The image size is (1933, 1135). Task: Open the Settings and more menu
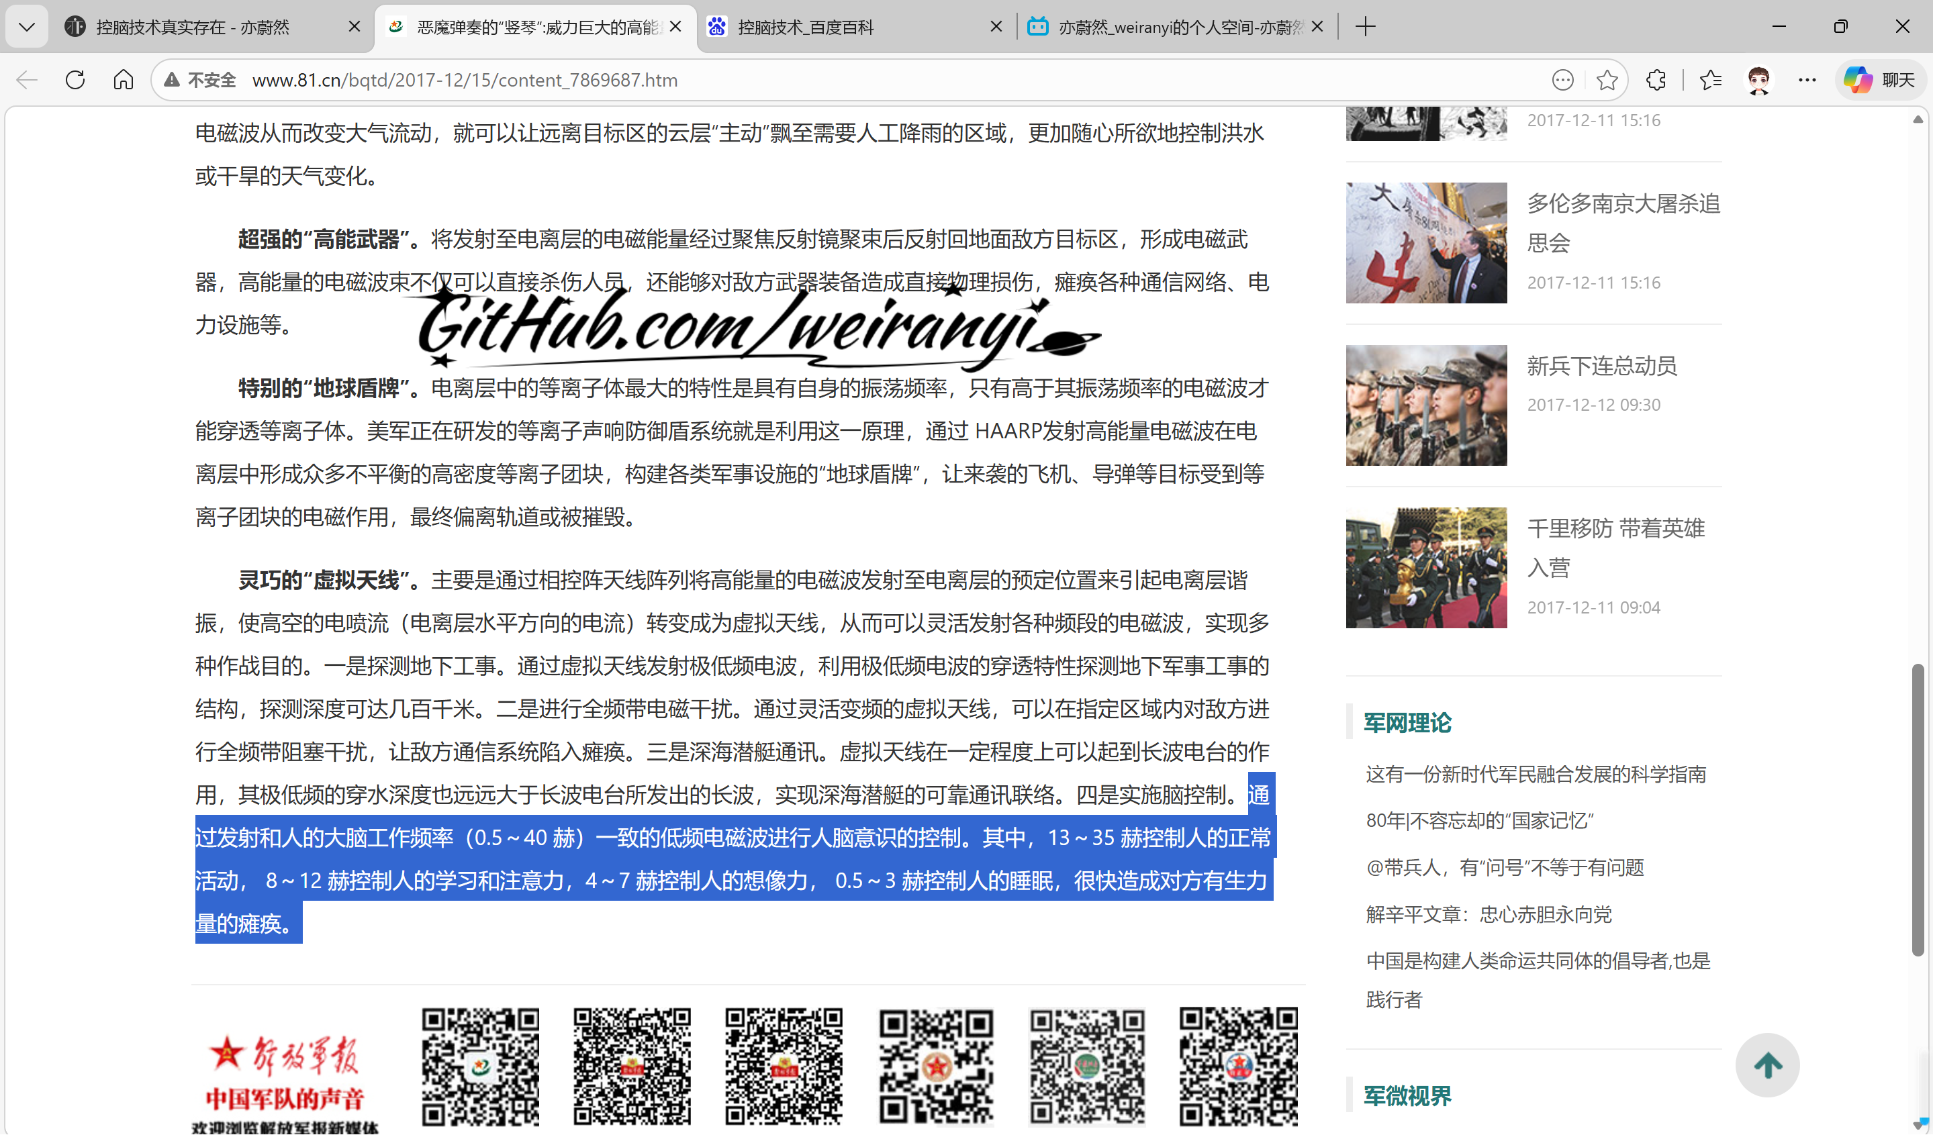(x=1808, y=79)
